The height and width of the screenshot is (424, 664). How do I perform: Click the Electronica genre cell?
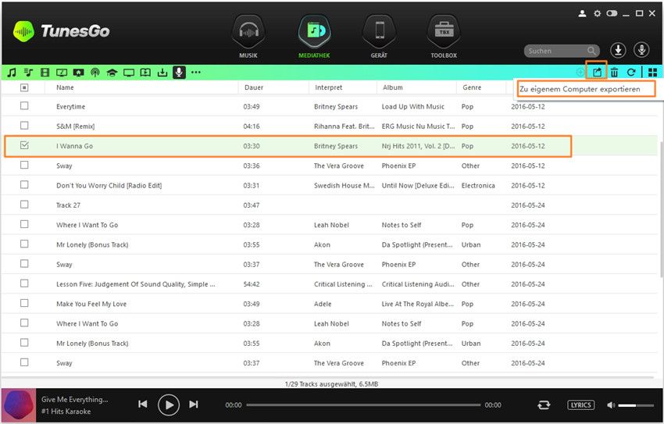point(478,186)
